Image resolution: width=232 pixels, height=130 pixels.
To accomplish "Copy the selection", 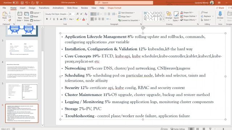I will pyautogui.click(x=10, y=17).
